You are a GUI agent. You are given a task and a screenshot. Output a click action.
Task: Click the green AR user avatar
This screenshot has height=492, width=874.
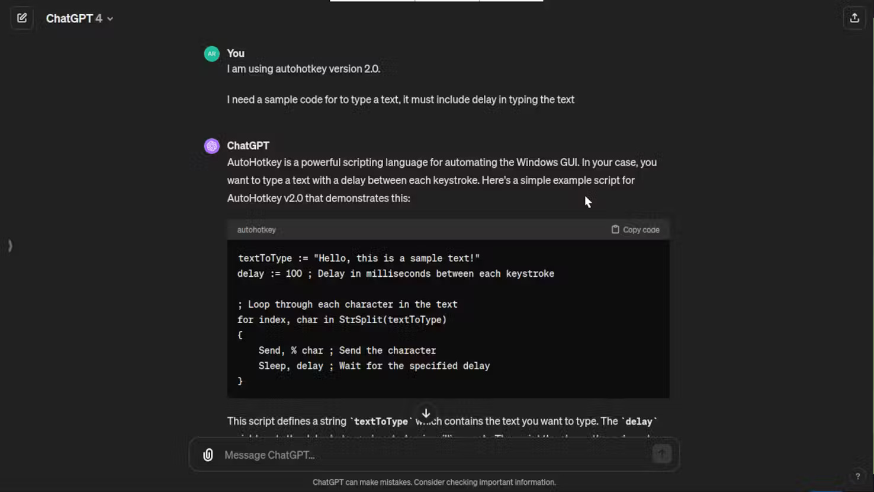point(211,54)
